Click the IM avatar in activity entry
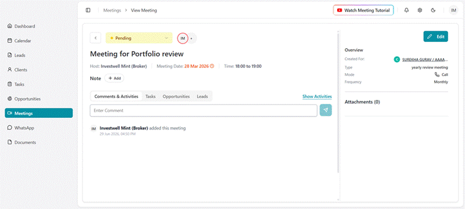 [x=94, y=129]
